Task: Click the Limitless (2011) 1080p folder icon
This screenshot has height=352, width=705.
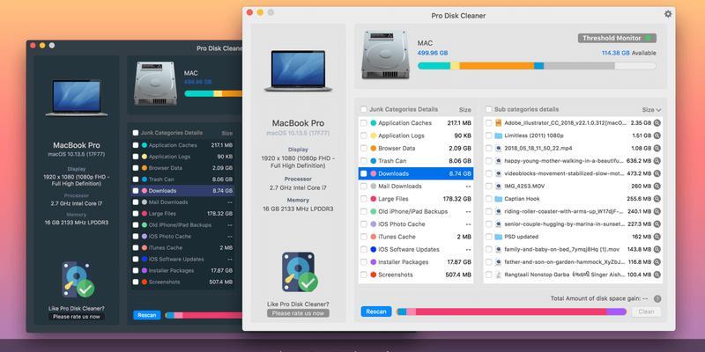Action: pos(498,136)
